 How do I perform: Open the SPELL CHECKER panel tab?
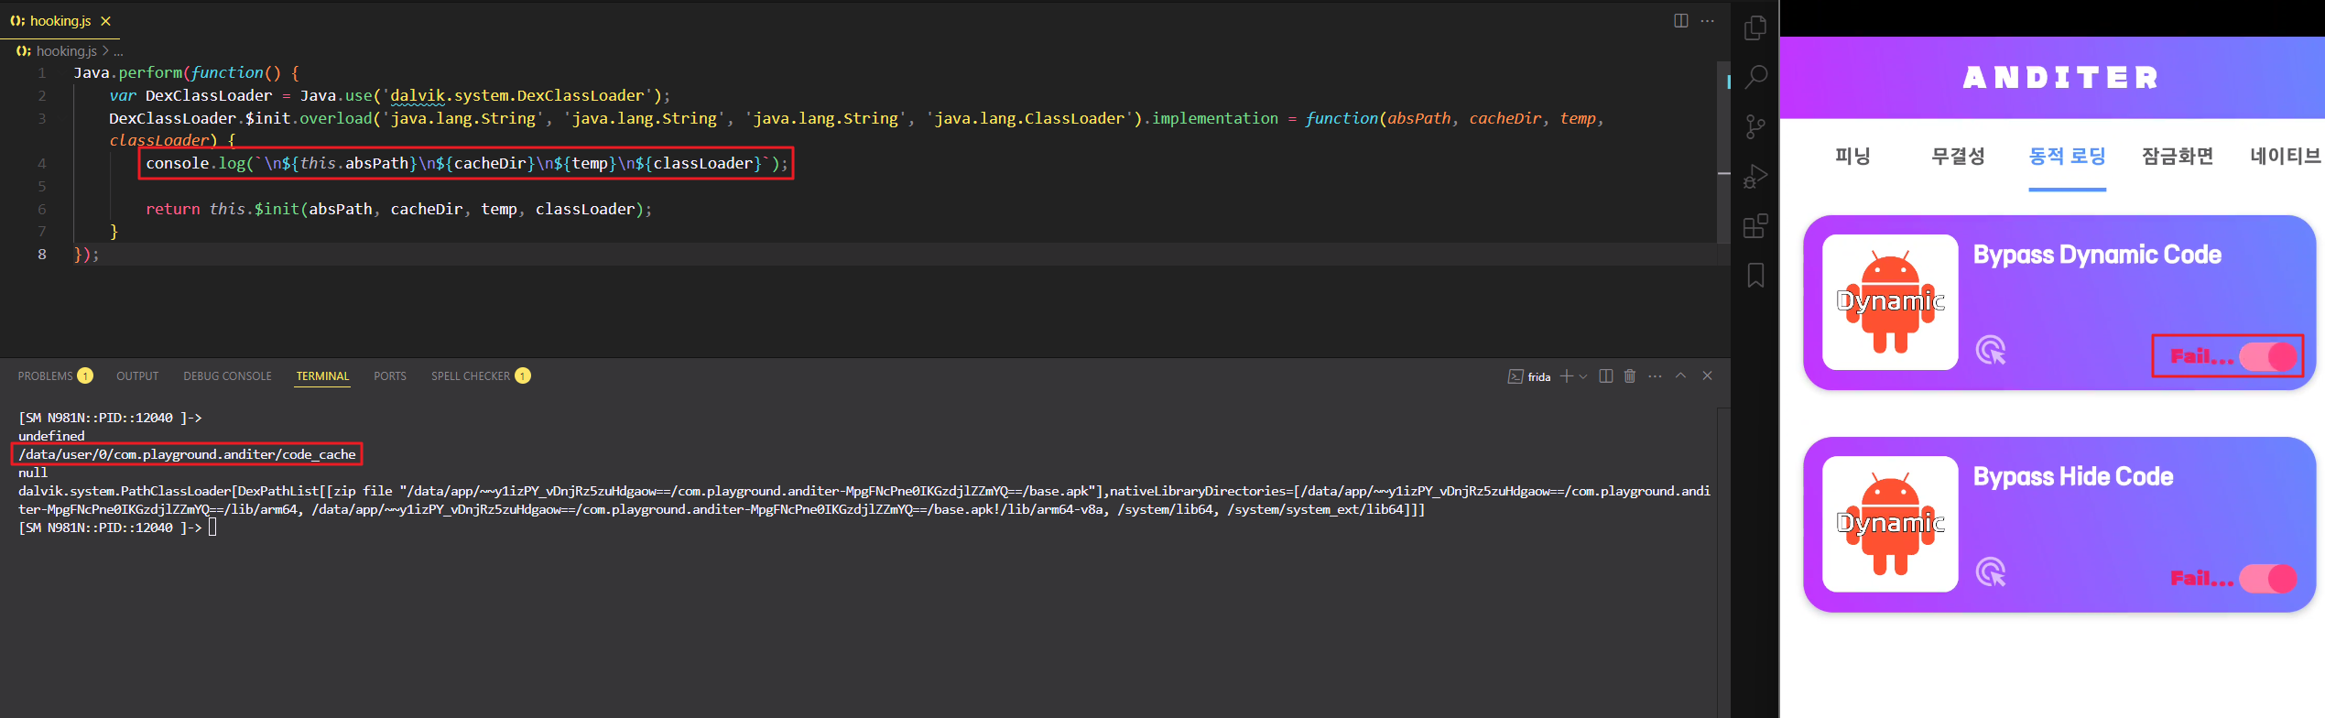tap(481, 376)
